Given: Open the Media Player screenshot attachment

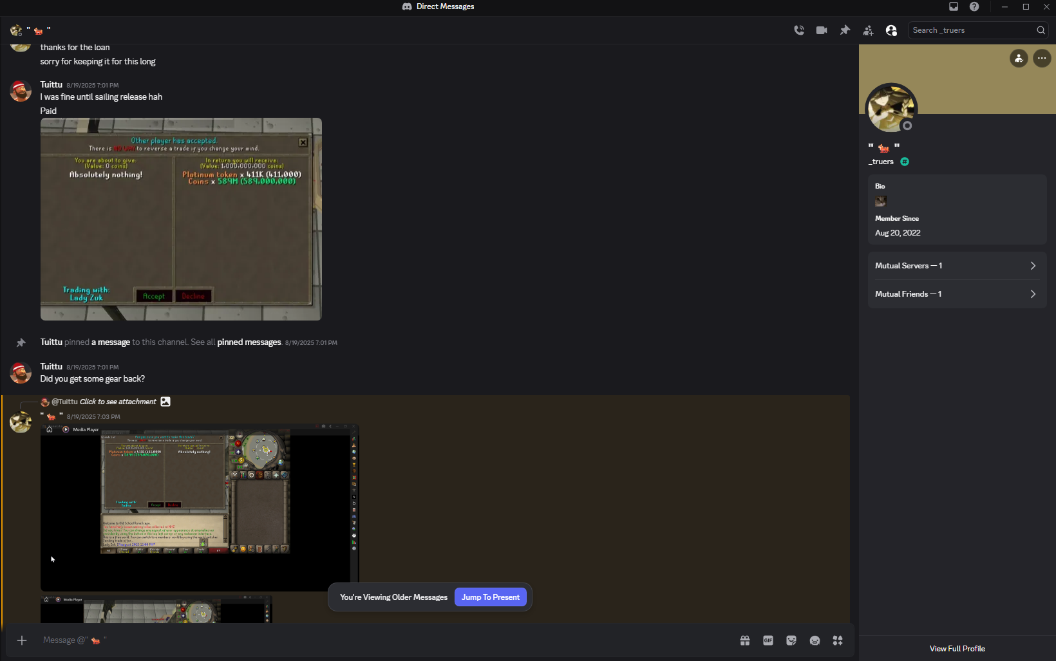Looking at the screenshot, I should [200, 507].
